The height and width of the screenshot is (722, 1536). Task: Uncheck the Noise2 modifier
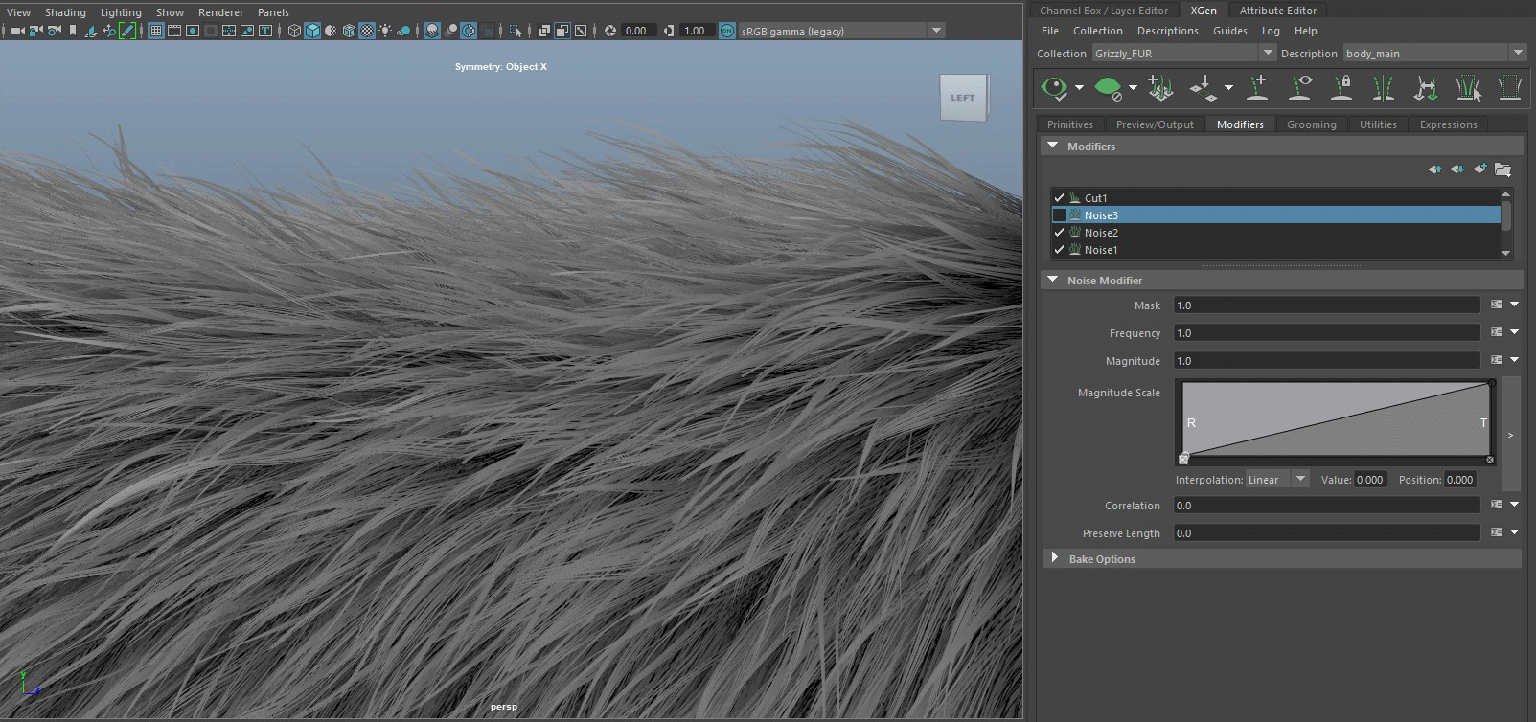pos(1059,233)
